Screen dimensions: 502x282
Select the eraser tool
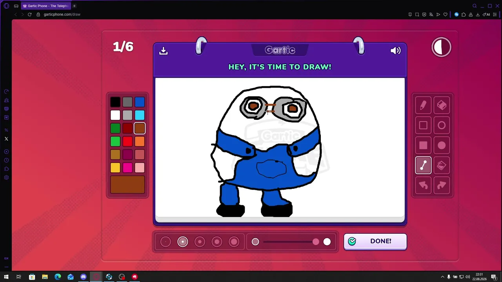point(442,105)
